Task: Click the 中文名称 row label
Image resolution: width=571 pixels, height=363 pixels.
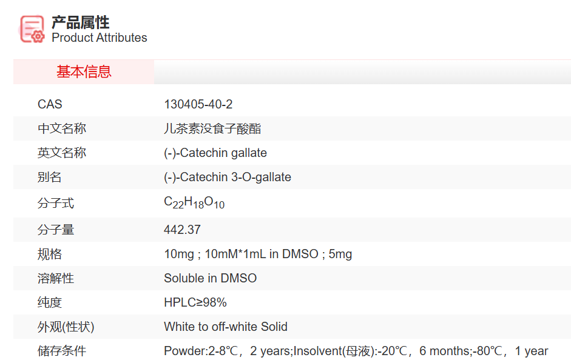Action: 62,128
